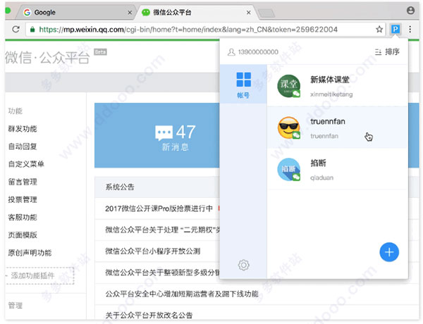
Task: Open the blue P extension icon
Action: coord(396,29)
